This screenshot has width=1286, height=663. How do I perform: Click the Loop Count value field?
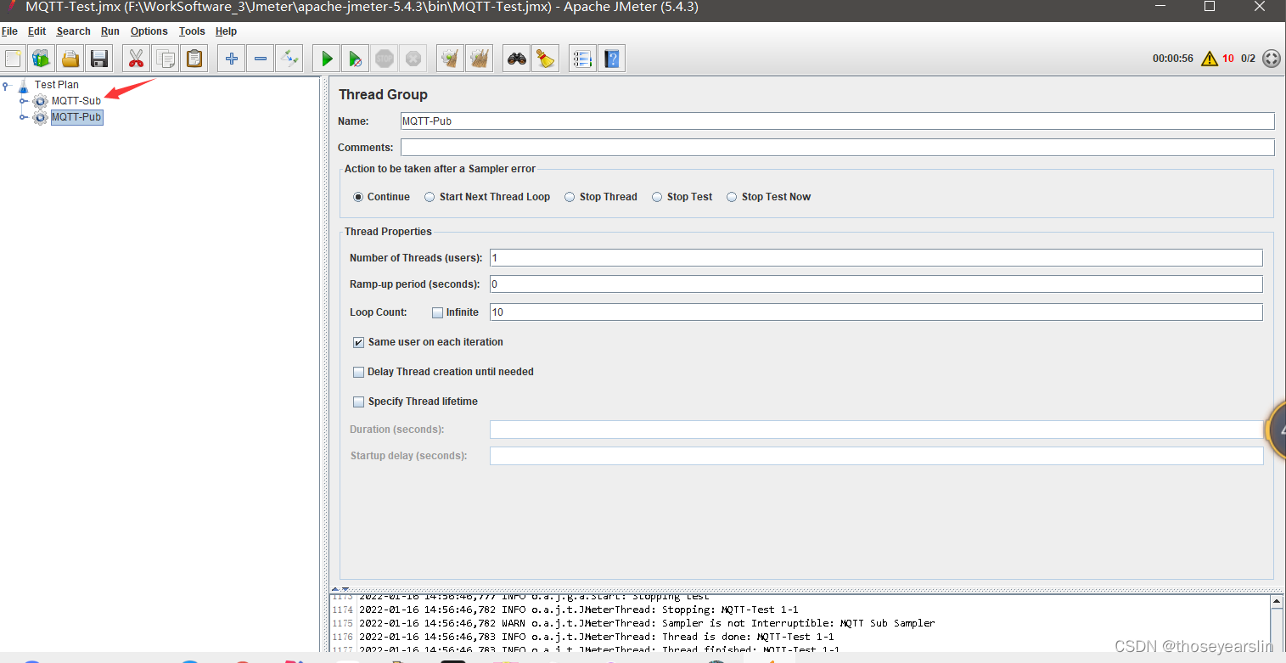click(x=876, y=312)
